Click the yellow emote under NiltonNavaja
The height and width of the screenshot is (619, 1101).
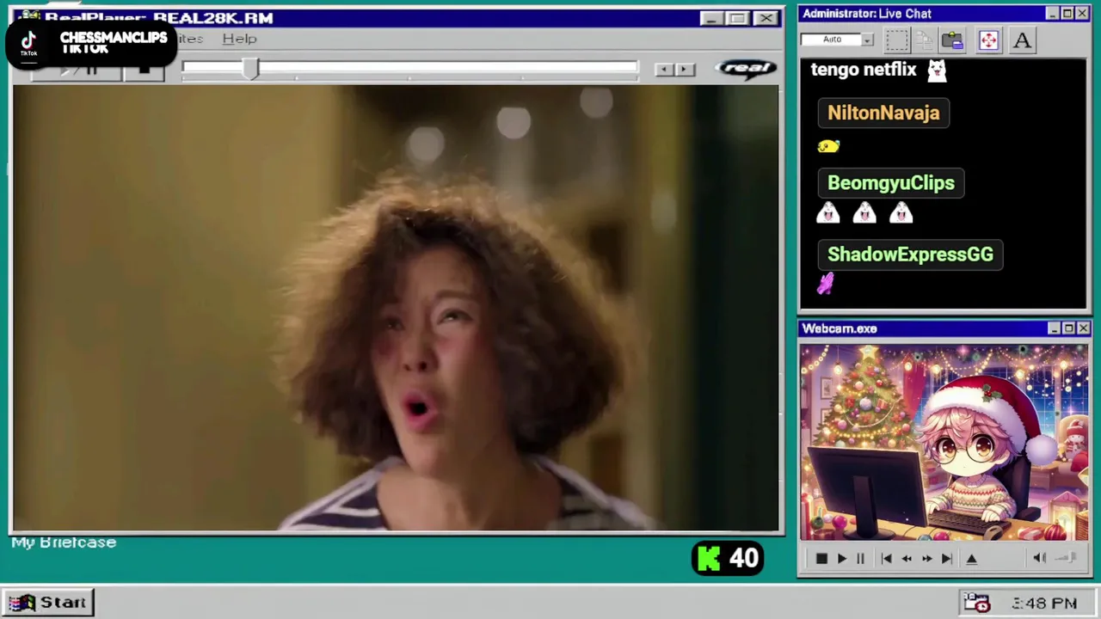click(828, 146)
